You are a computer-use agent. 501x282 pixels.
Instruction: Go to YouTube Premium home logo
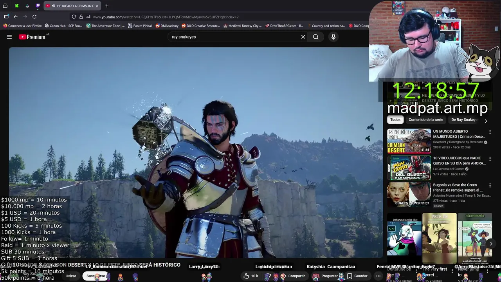(x=32, y=37)
